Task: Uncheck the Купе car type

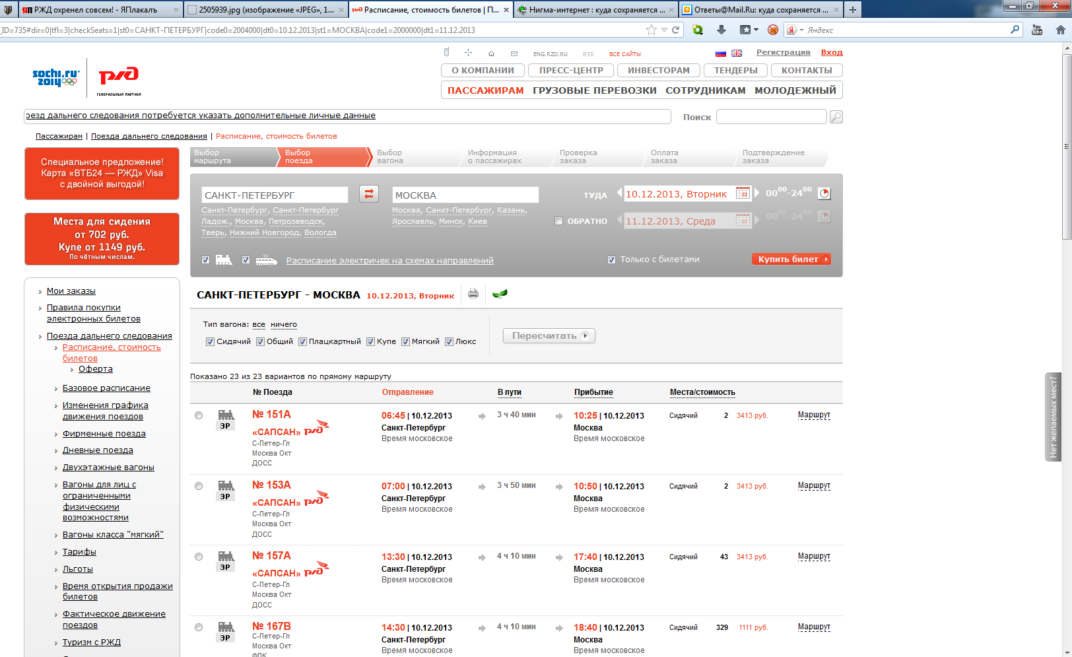Action: point(370,341)
